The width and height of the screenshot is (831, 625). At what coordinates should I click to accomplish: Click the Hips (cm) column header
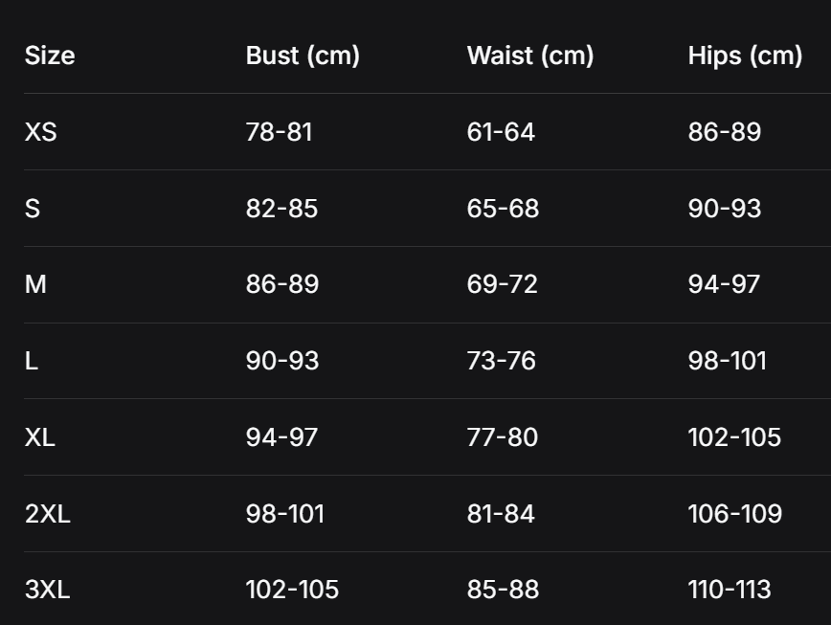(745, 56)
